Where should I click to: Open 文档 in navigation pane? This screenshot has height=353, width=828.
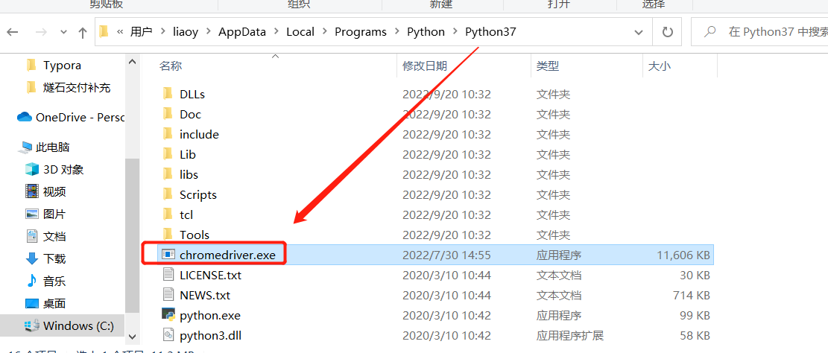pyautogui.click(x=54, y=236)
